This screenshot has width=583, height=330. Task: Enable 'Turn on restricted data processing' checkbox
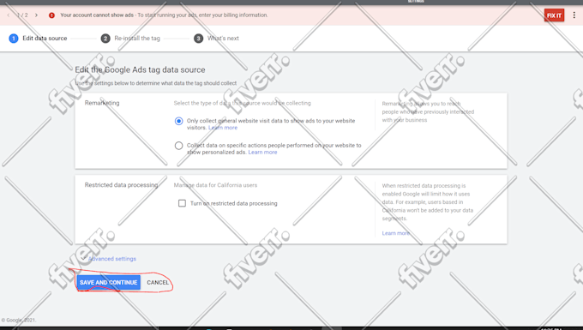click(182, 203)
